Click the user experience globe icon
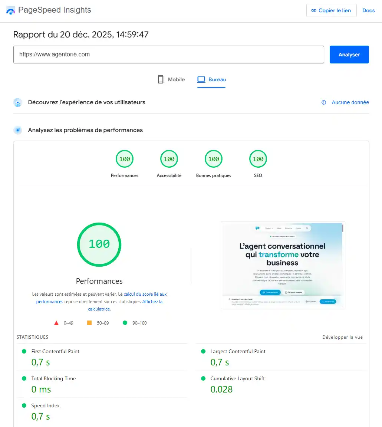The height and width of the screenshot is (427, 382). 18,102
